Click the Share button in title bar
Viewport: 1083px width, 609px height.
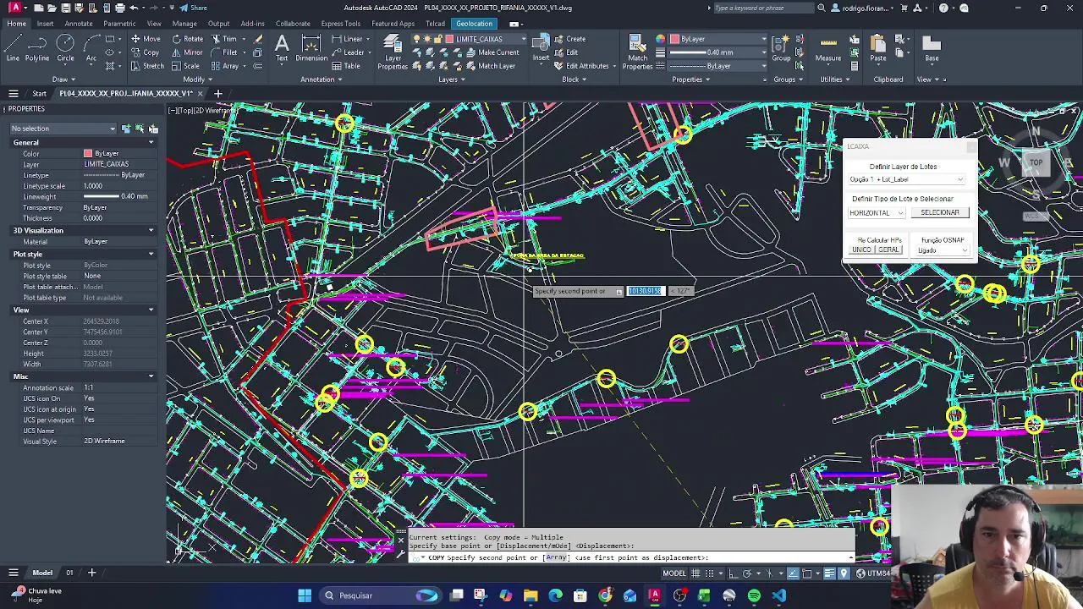[193, 8]
